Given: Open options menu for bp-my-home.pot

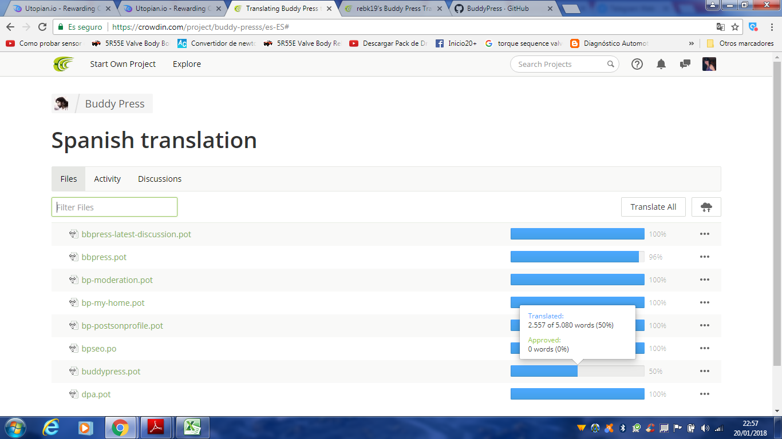Looking at the screenshot, I should pyautogui.click(x=705, y=302).
